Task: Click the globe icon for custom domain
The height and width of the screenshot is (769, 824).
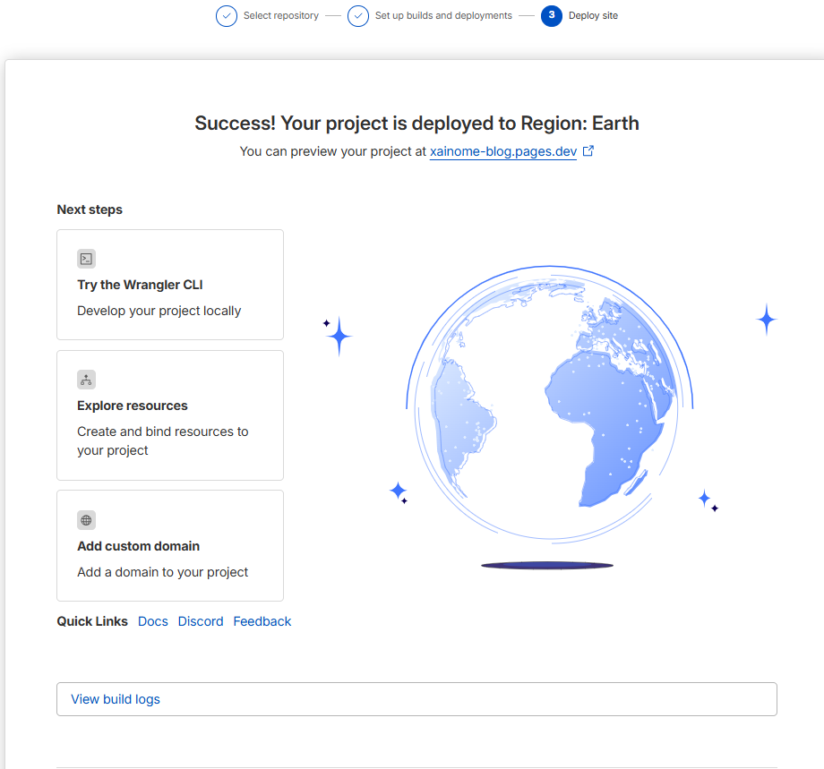Action: tap(86, 520)
